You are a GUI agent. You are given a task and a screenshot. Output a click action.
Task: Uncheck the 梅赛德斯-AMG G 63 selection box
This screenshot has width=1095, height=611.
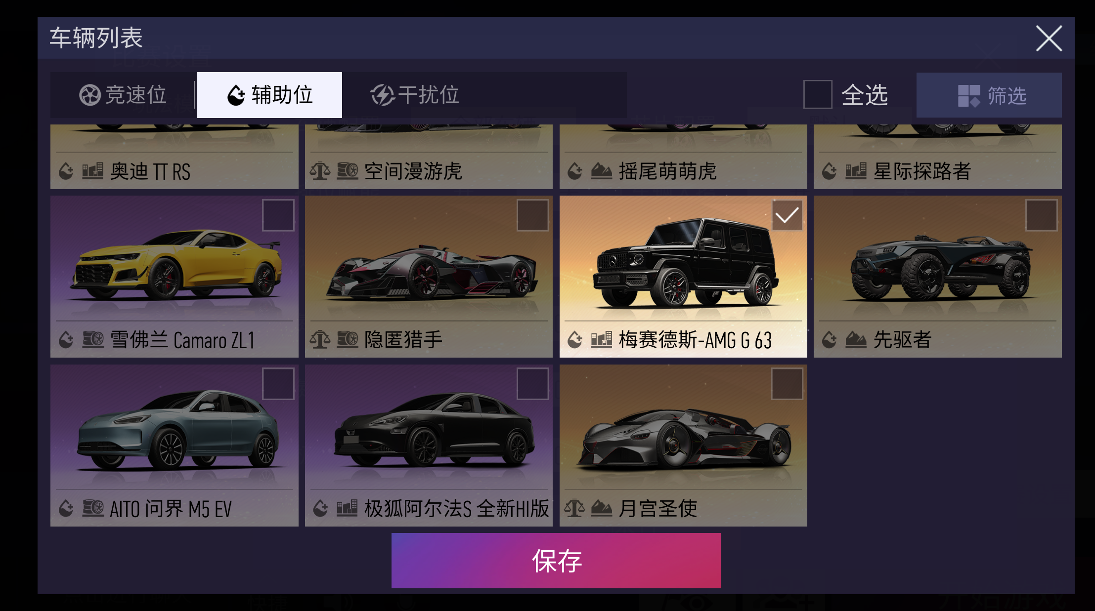point(787,215)
